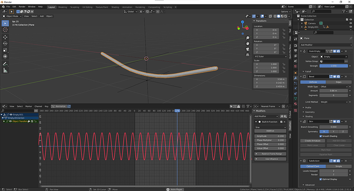Remove the Hook-Empty modifier
The height and width of the screenshot is (191, 354).
pyautogui.click(x=346, y=51)
